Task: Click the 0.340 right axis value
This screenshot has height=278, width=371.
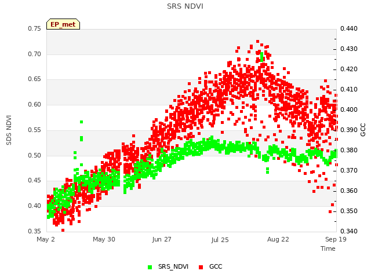Action: click(x=349, y=231)
